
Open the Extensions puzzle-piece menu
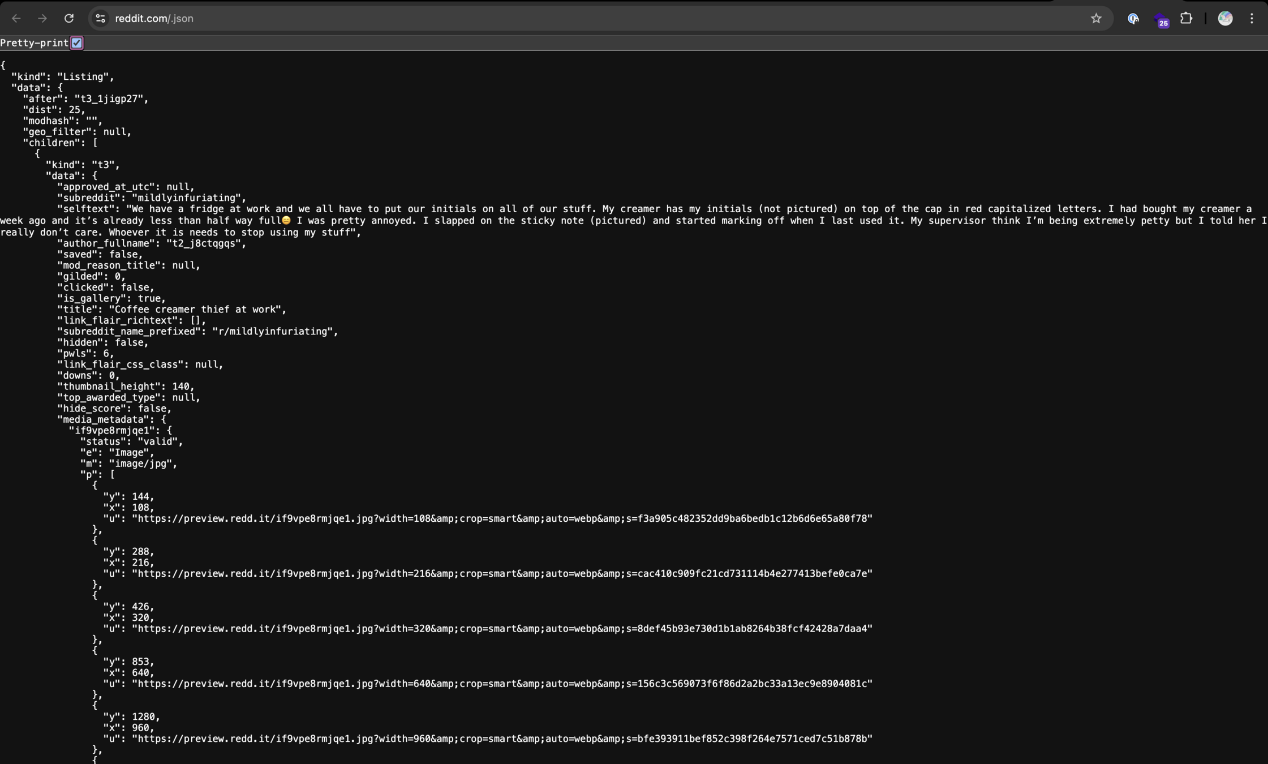pos(1186,19)
